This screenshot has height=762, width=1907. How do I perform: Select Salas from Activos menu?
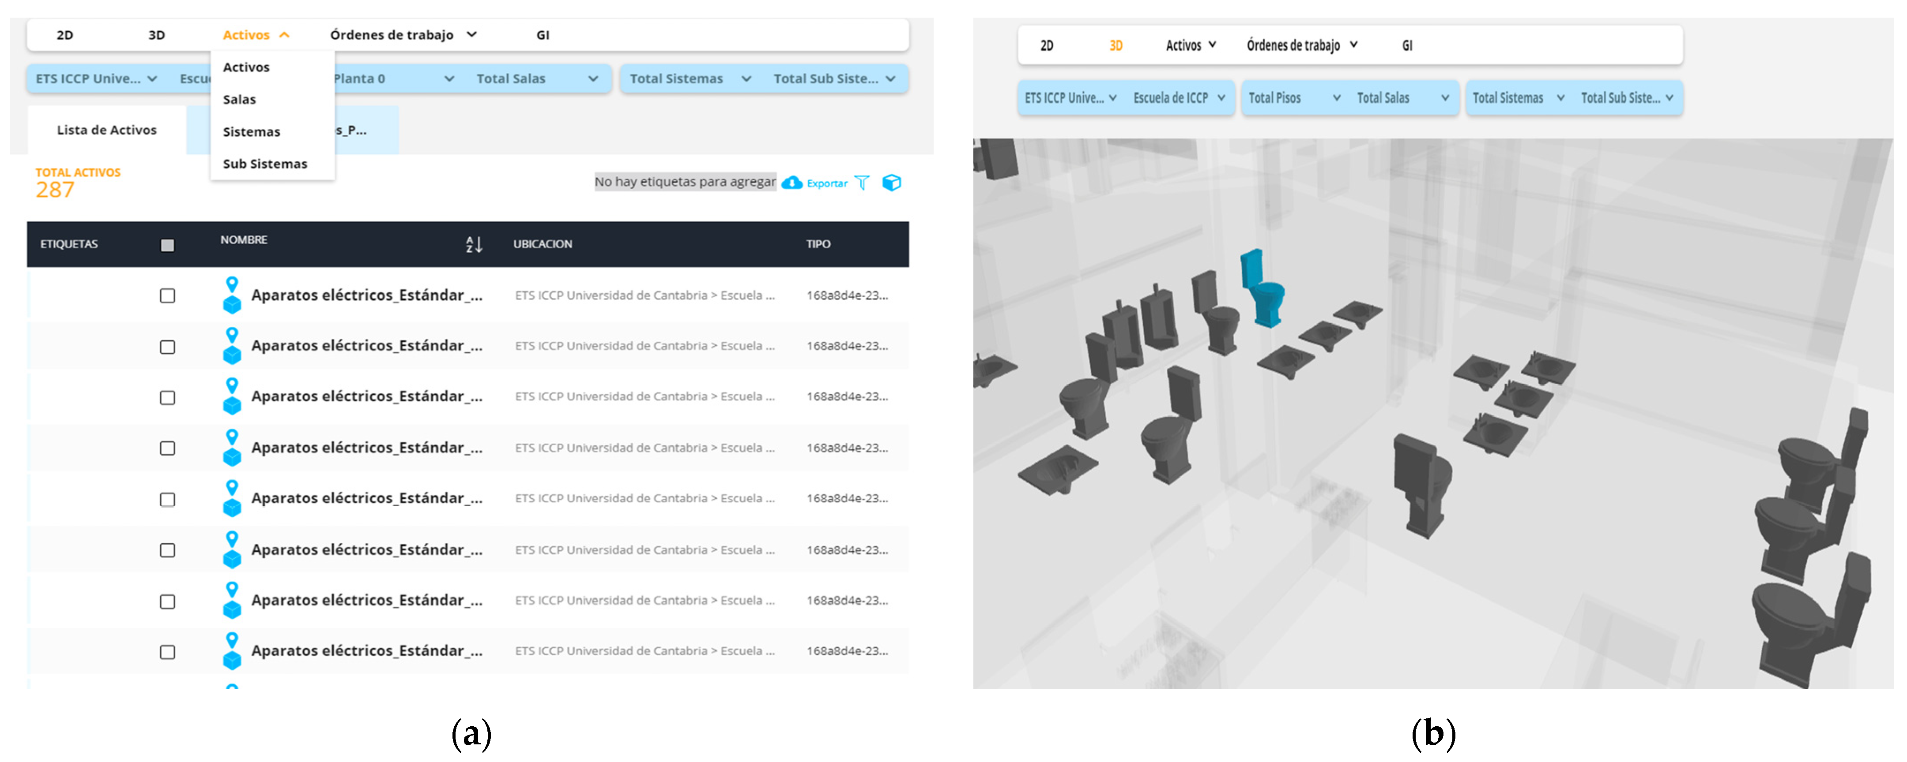[239, 99]
